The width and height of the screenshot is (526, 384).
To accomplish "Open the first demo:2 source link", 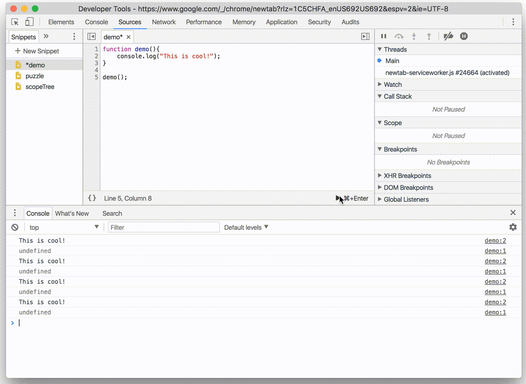I will tap(495, 240).
